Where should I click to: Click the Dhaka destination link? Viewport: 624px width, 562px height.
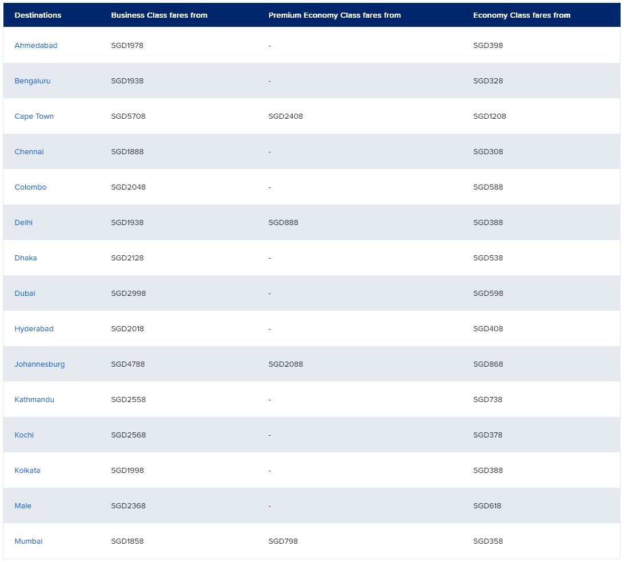click(26, 258)
